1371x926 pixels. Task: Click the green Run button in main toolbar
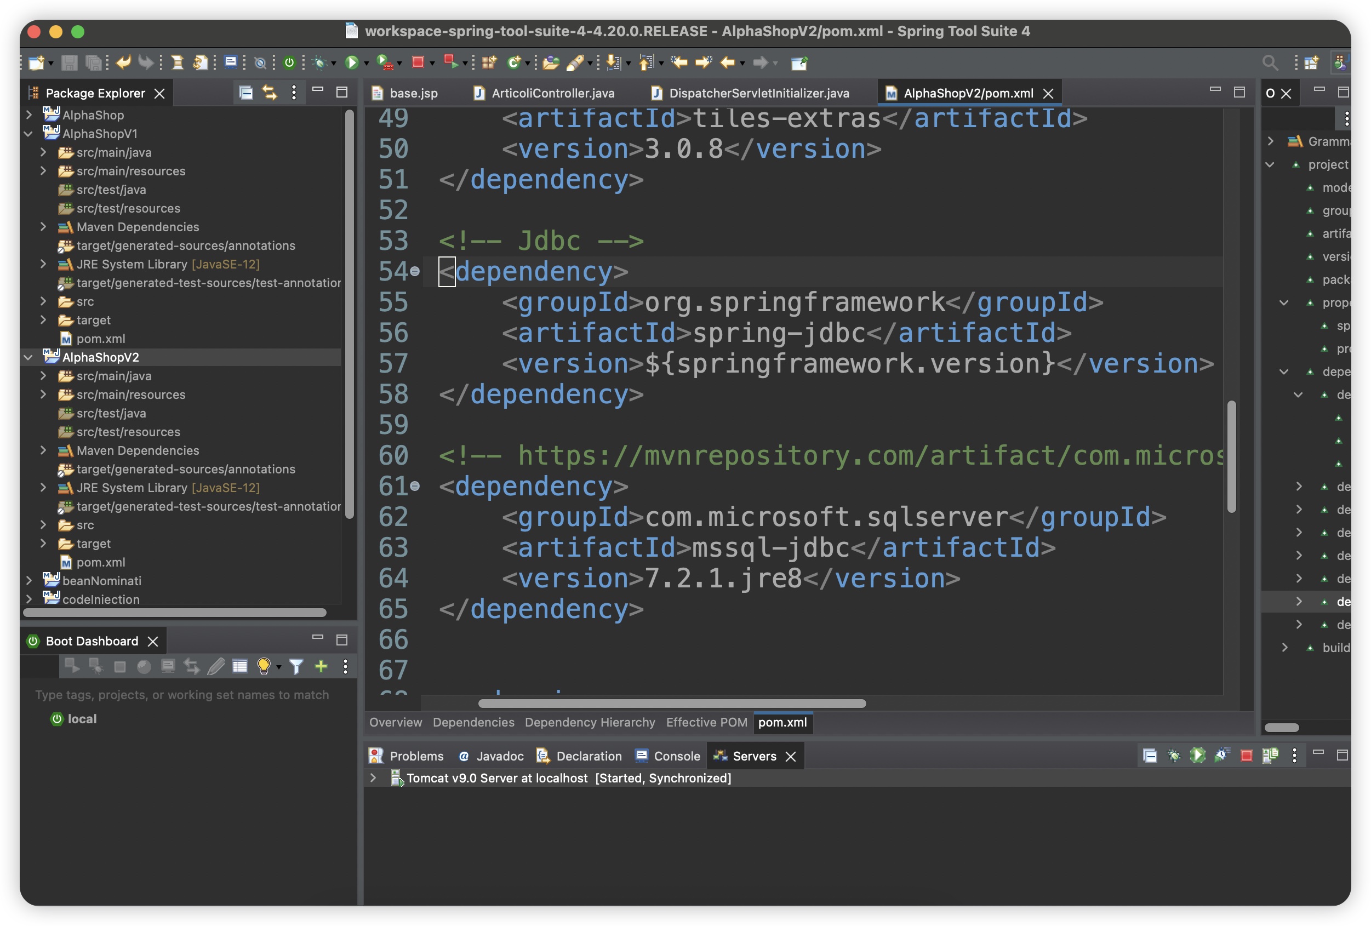coord(352,62)
